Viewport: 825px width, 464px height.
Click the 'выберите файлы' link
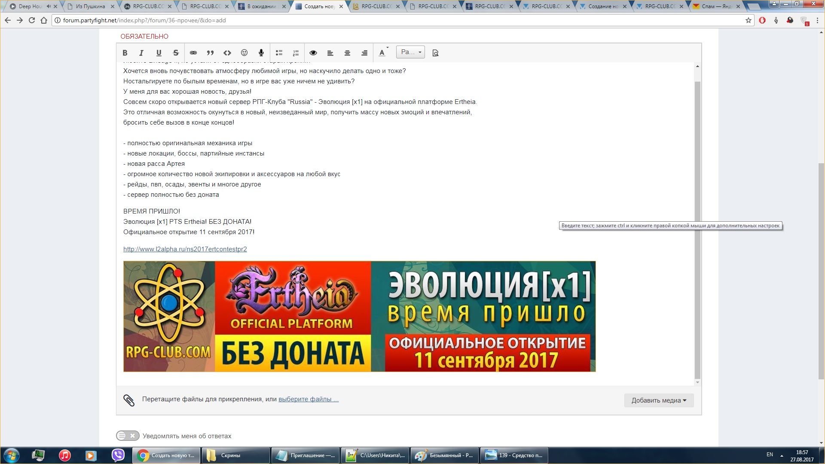point(309,399)
